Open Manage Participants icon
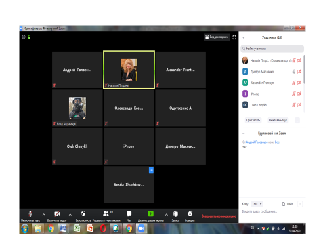The image size is (325, 244). click(x=106, y=213)
